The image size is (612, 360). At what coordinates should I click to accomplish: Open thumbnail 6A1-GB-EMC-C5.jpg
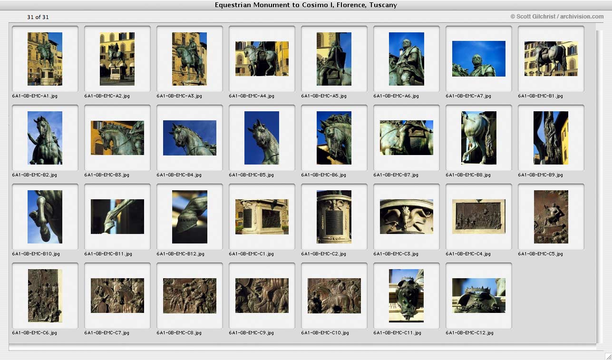pos(551,216)
